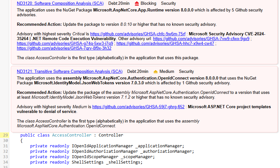280x168 pixels.
Task: Click line number 29 in the gutter
Action: [x=5, y=135]
